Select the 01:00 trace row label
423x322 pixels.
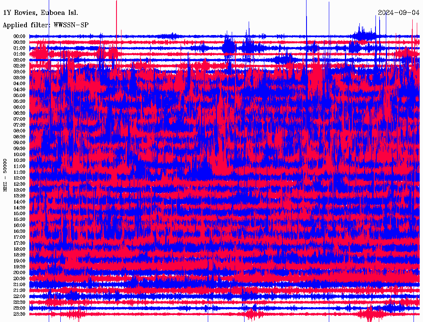coord(19,48)
